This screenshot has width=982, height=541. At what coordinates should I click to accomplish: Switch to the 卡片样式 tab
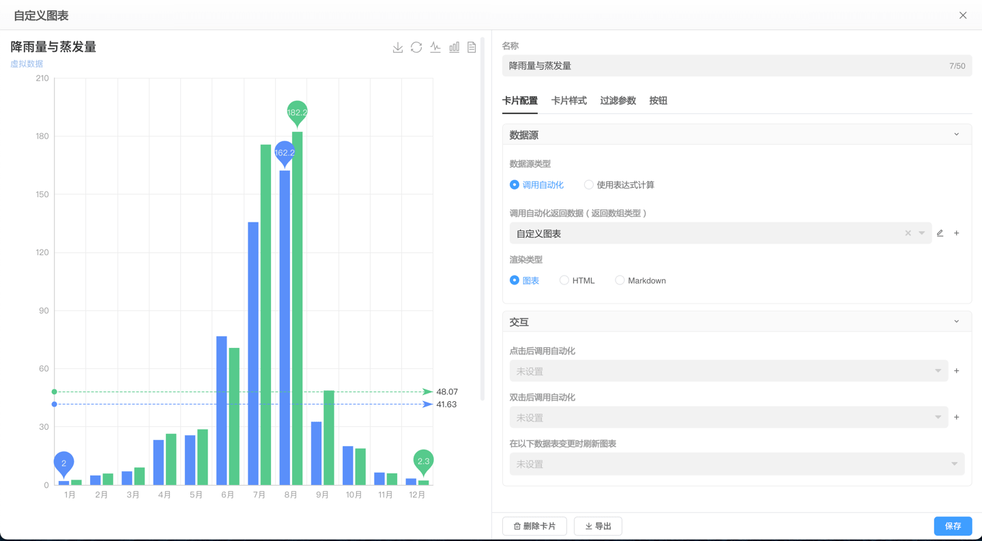(x=568, y=101)
